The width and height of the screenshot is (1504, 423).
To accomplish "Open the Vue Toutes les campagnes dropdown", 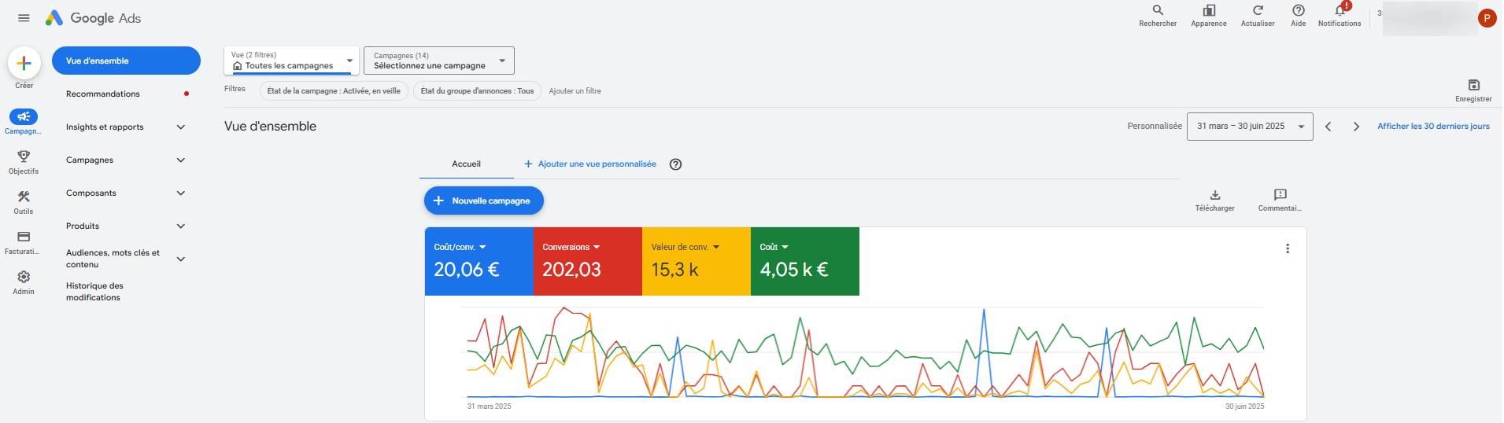I will (x=292, y=61).
